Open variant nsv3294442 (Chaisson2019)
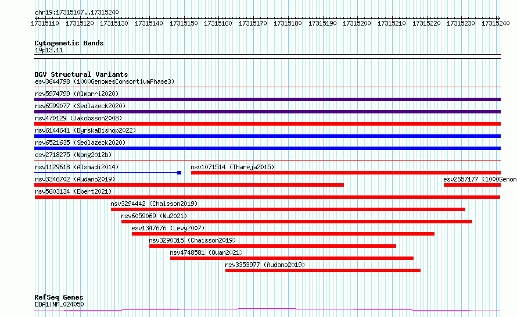Viewport: 517px width, 317px height. tap(154, 204)
